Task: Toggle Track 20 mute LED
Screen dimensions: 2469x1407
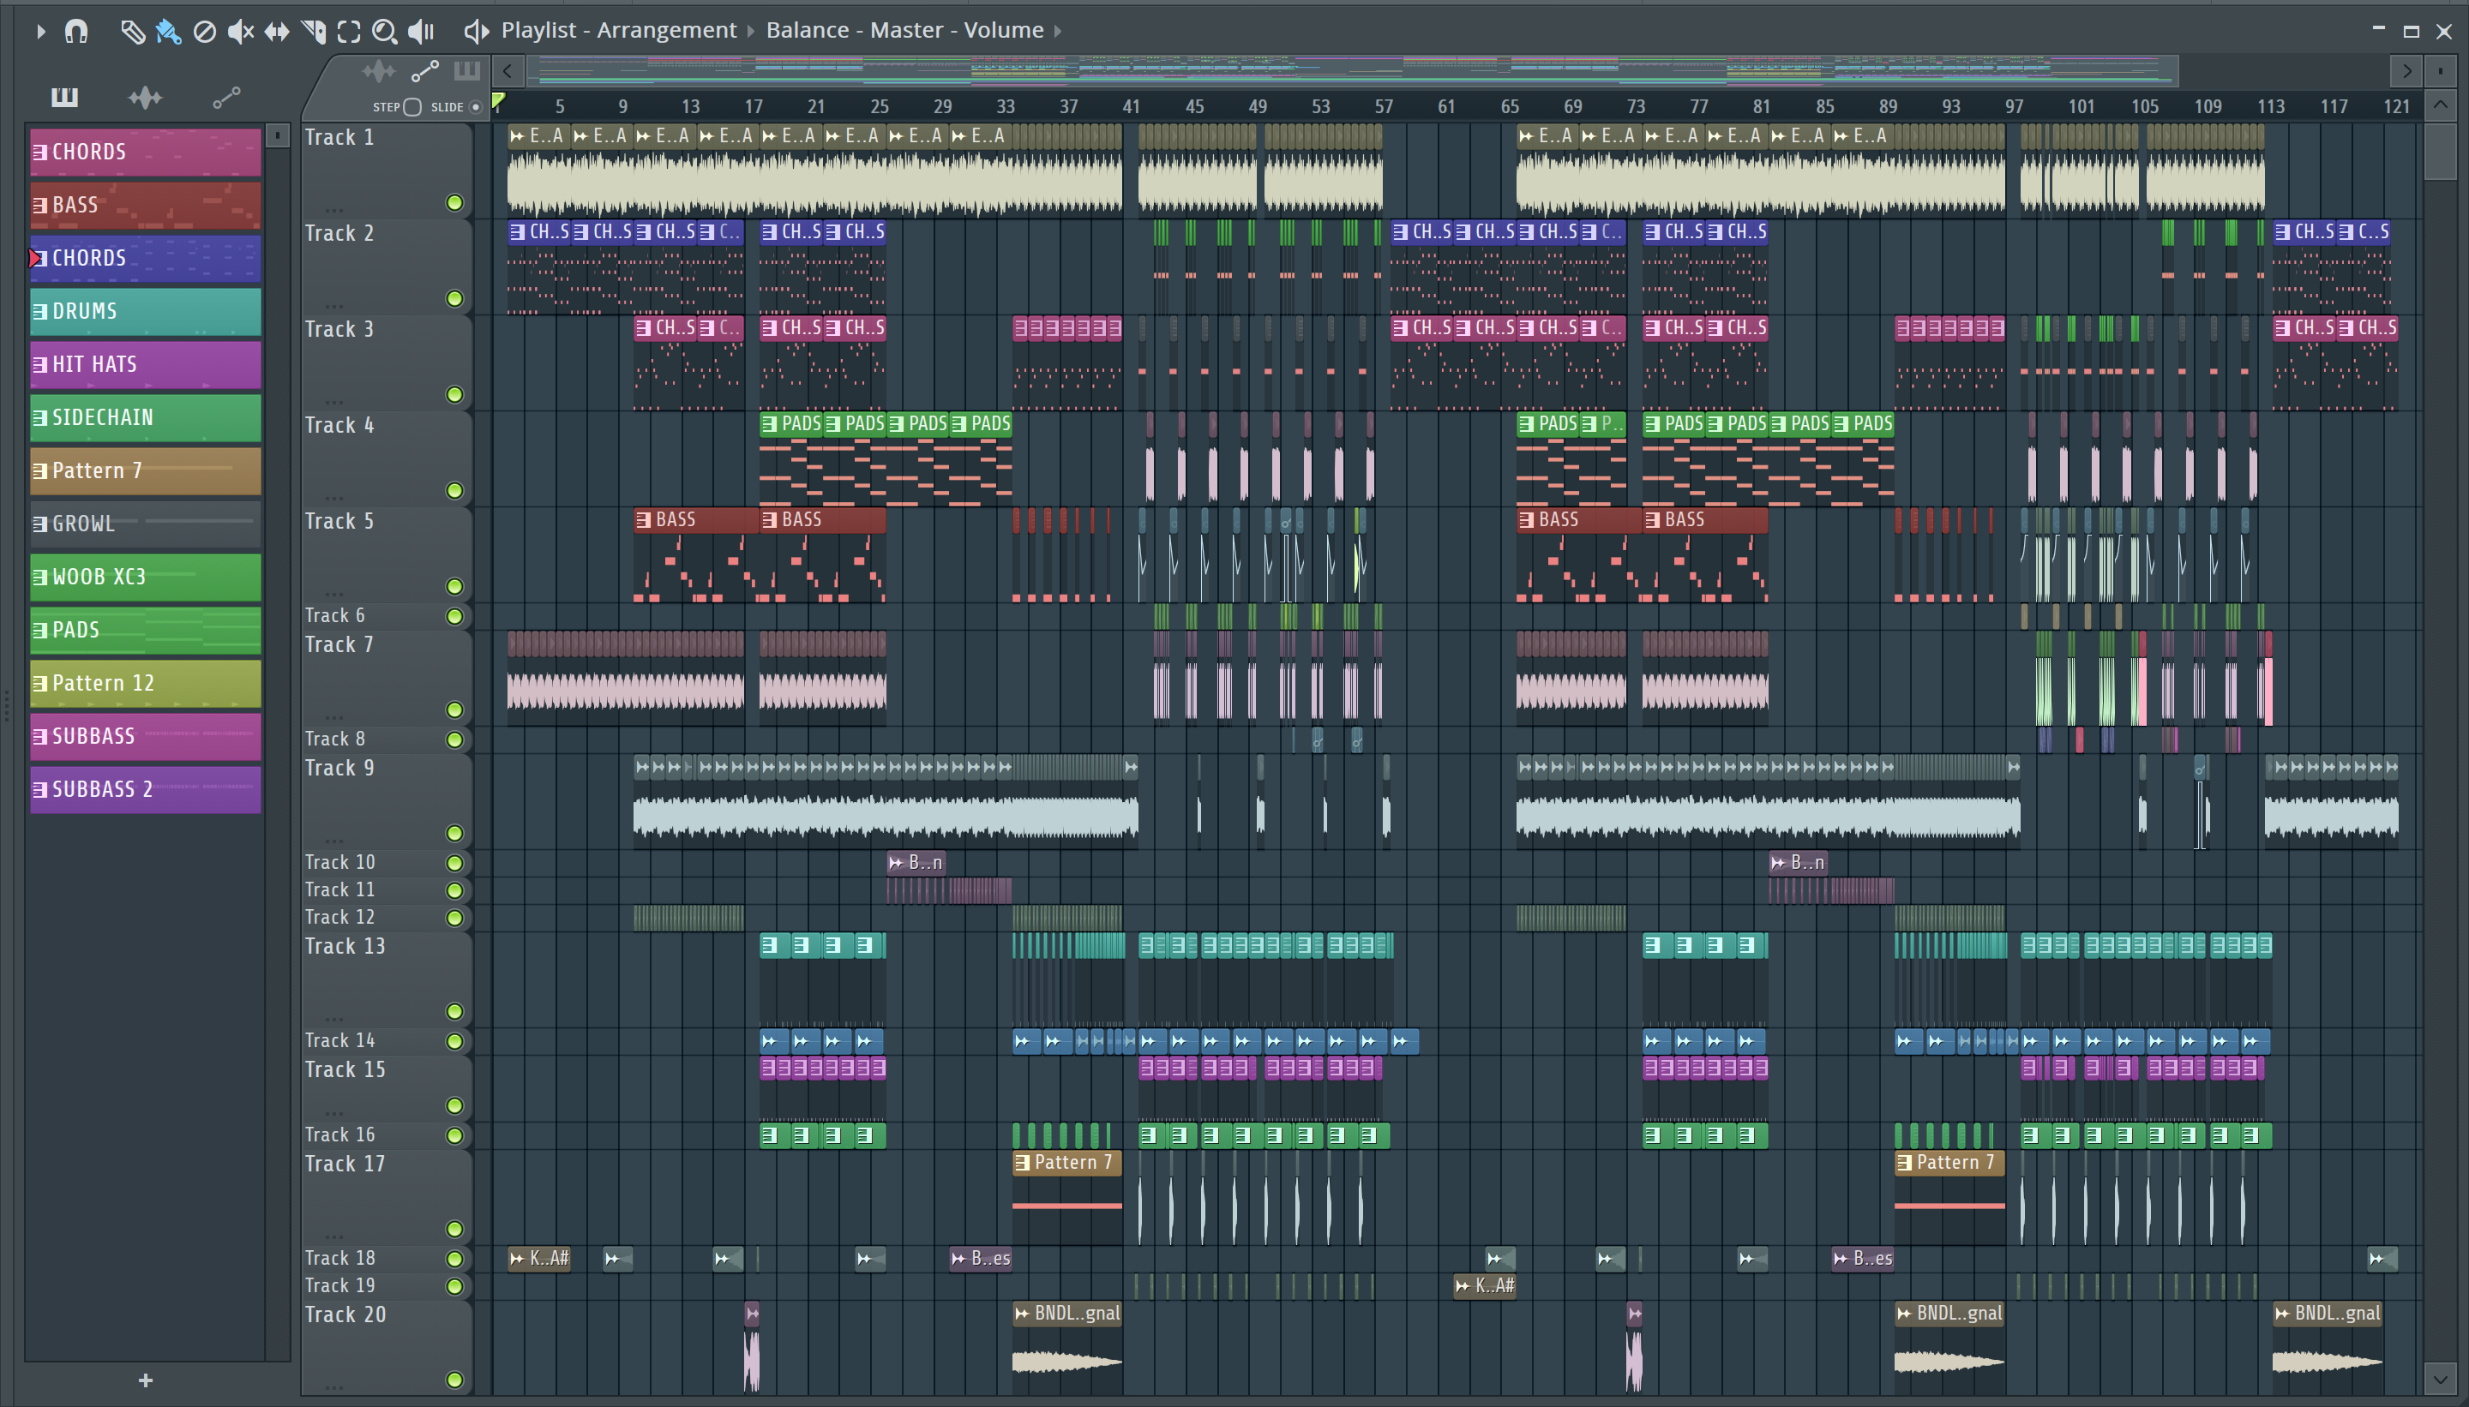Action: 454,1380
